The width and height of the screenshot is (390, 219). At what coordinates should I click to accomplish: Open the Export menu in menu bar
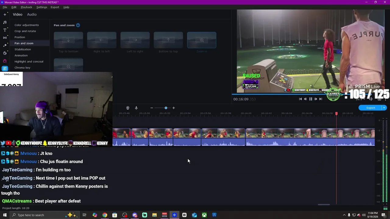click(55, 7)
